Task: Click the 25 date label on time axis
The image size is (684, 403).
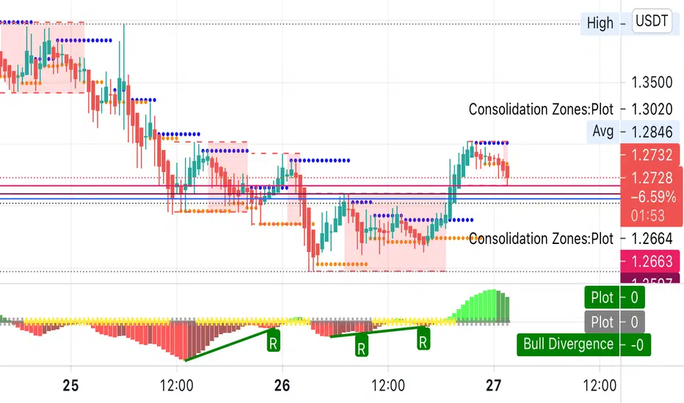Action: [x=70, y=385]
